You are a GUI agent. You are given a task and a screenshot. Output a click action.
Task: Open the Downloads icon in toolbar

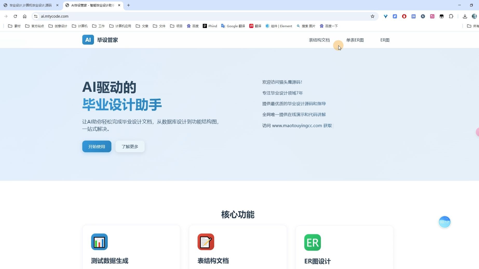pos(465,16)
